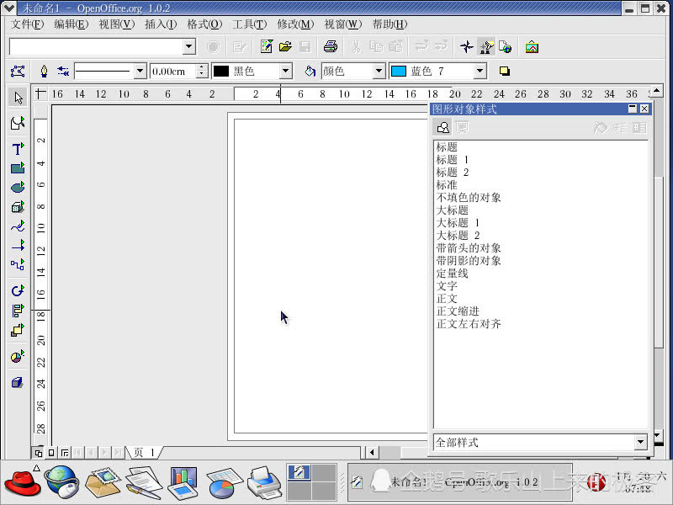Click the OpenOffice.org window button in taskbar
673x505 pixels.
pyautogui.click(x=459, y=482)
